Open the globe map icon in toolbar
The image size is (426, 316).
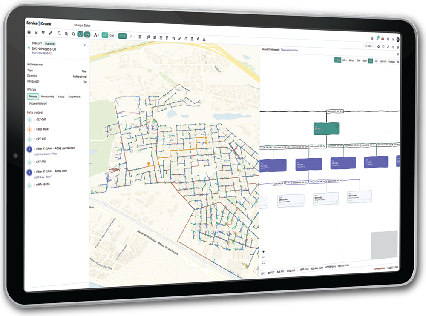click(x=29, y=32)
